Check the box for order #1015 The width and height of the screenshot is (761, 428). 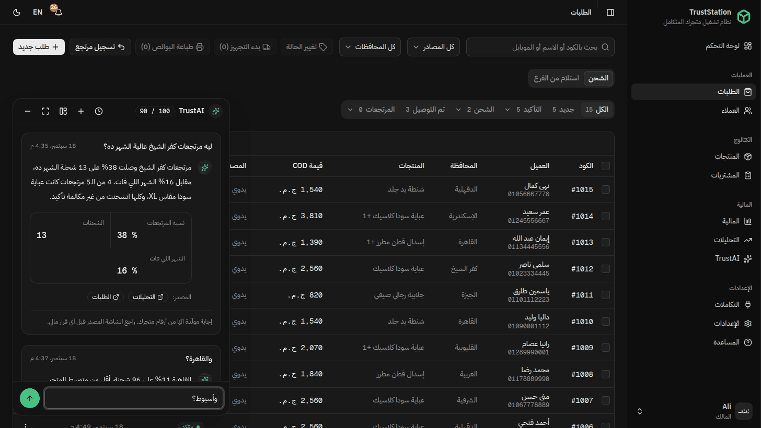tap(606, 190)
